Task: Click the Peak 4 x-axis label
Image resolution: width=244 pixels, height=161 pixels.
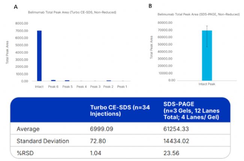Action: pyautogui.click(x=81, y=86)
